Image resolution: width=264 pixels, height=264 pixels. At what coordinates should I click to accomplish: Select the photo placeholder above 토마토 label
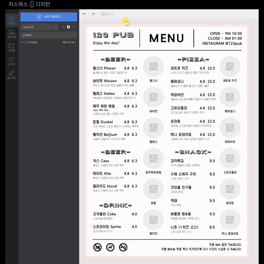[x=230, y=189]
